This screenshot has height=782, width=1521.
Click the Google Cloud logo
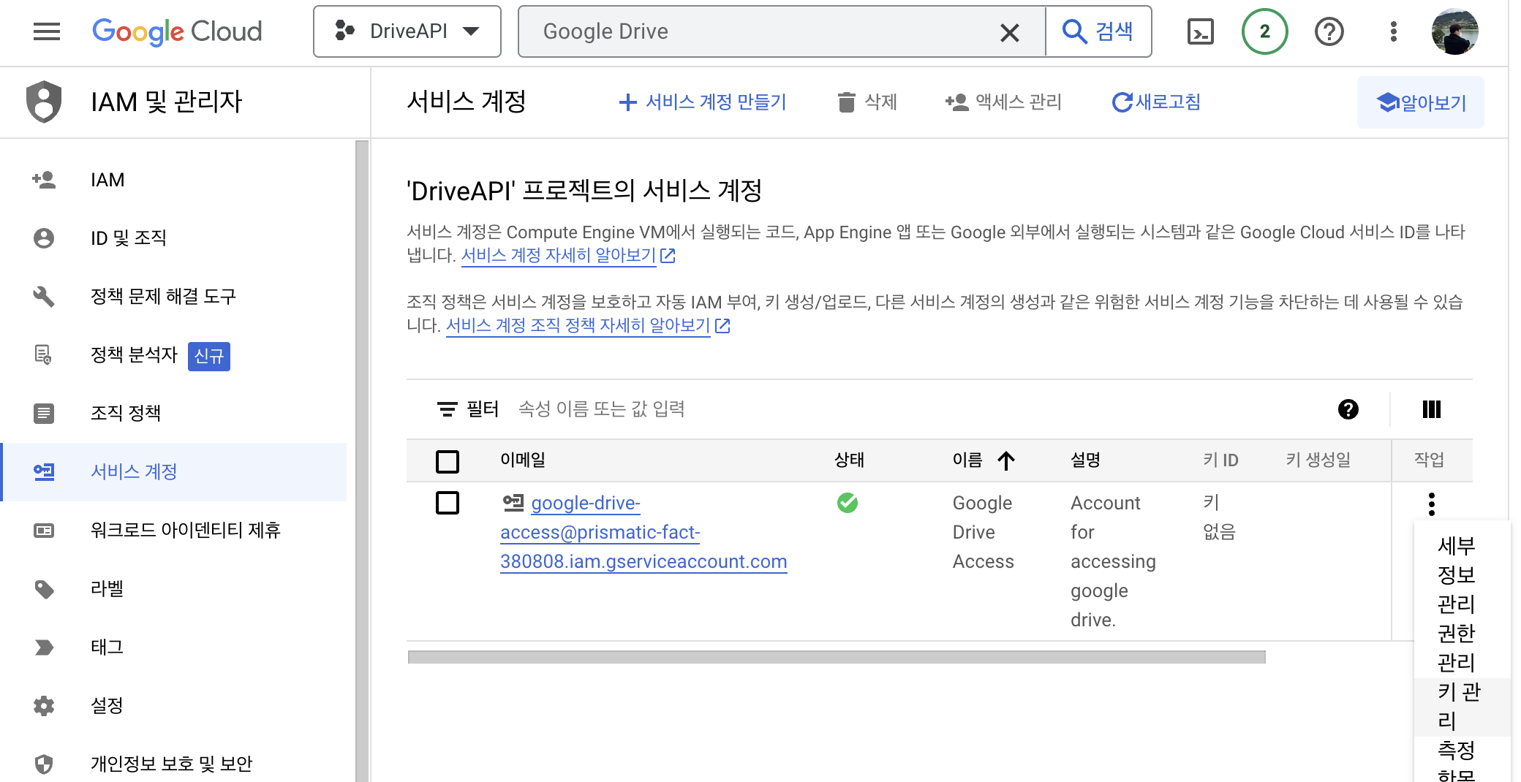(177, 31)
